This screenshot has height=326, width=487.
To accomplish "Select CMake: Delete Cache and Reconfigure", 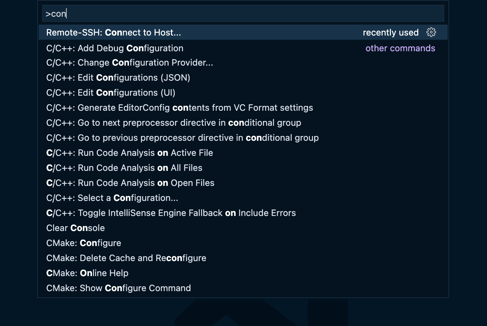I will [243, 258].
